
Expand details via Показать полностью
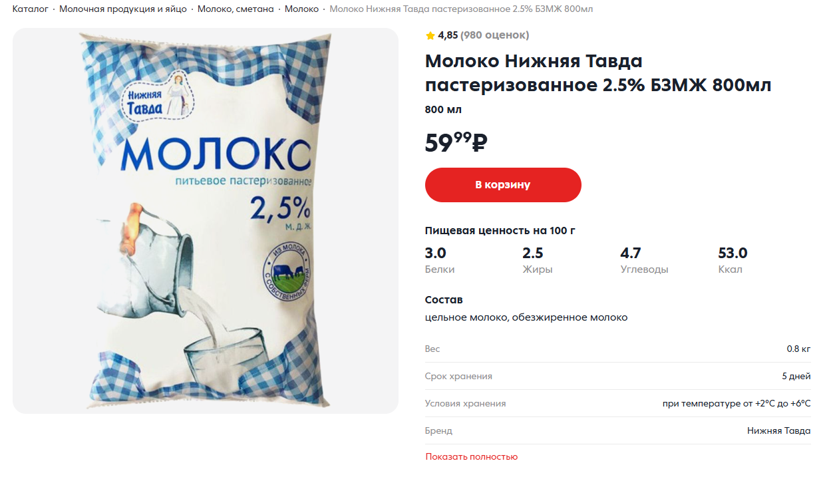click(x=472, y=457)
